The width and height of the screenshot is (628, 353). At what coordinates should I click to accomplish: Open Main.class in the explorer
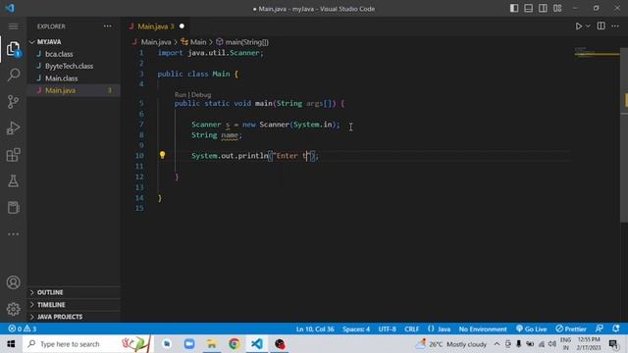pyautogui.click(x=74, y=78)
